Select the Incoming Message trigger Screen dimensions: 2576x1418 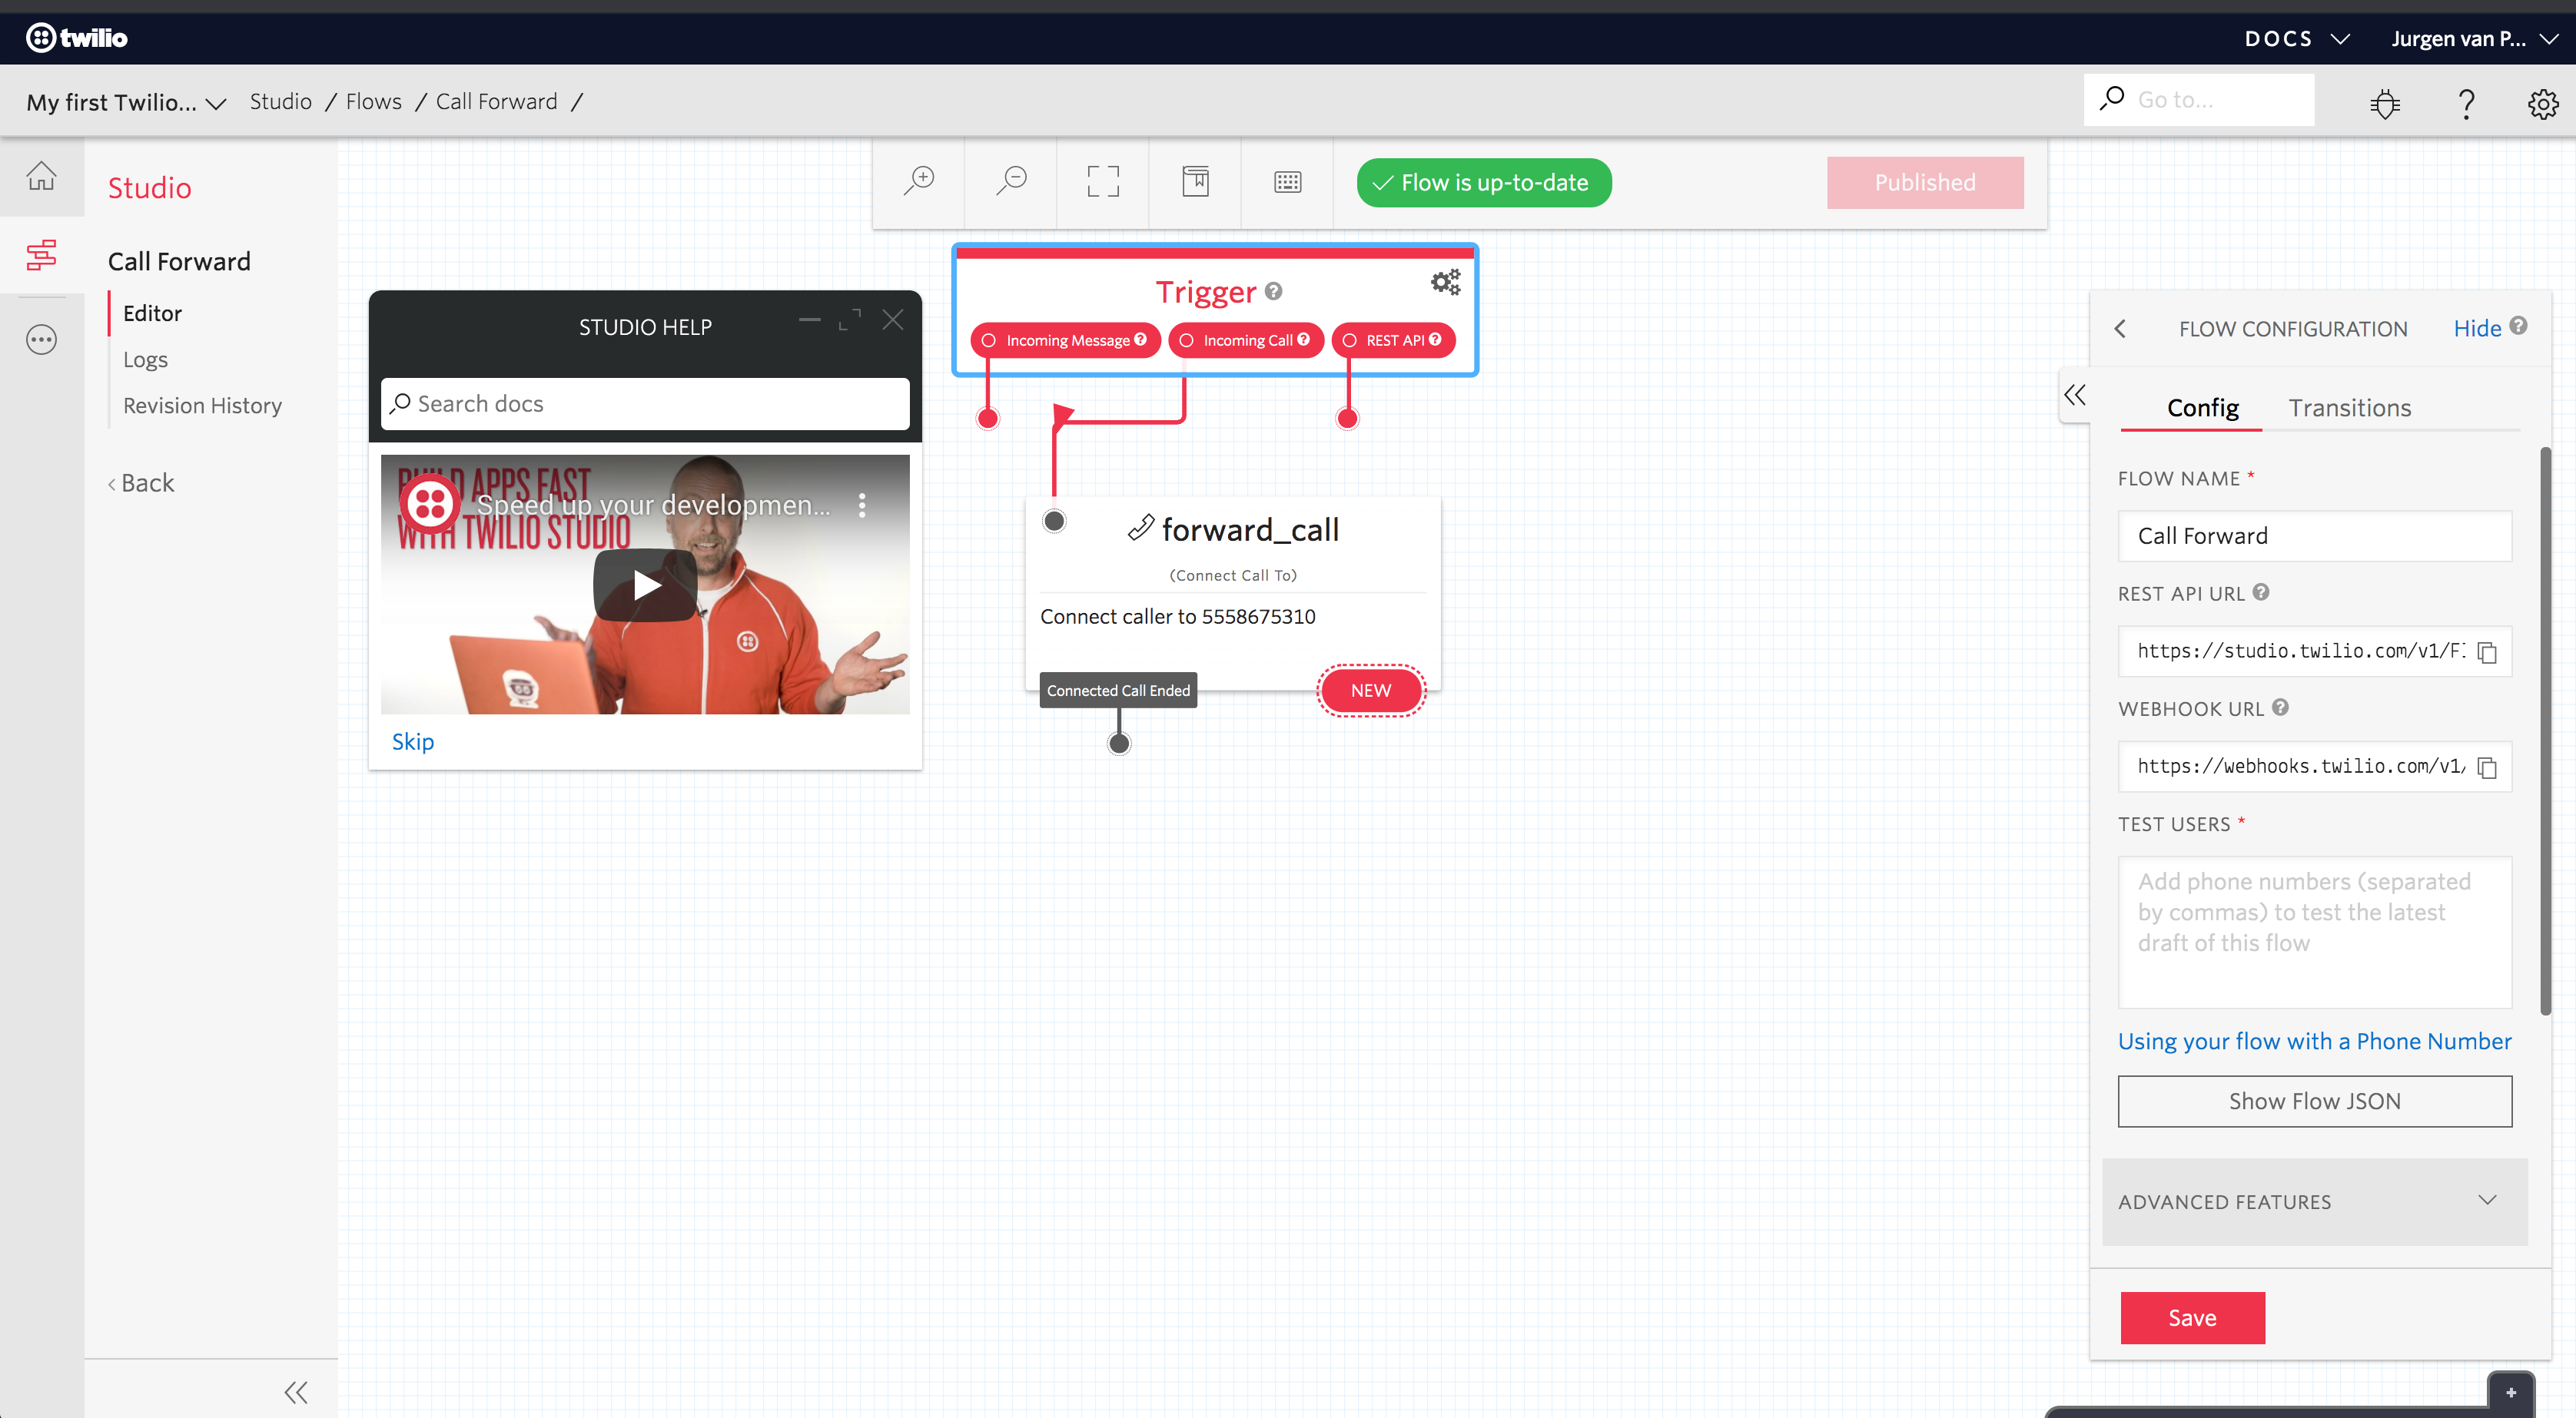pos(1065,340)
